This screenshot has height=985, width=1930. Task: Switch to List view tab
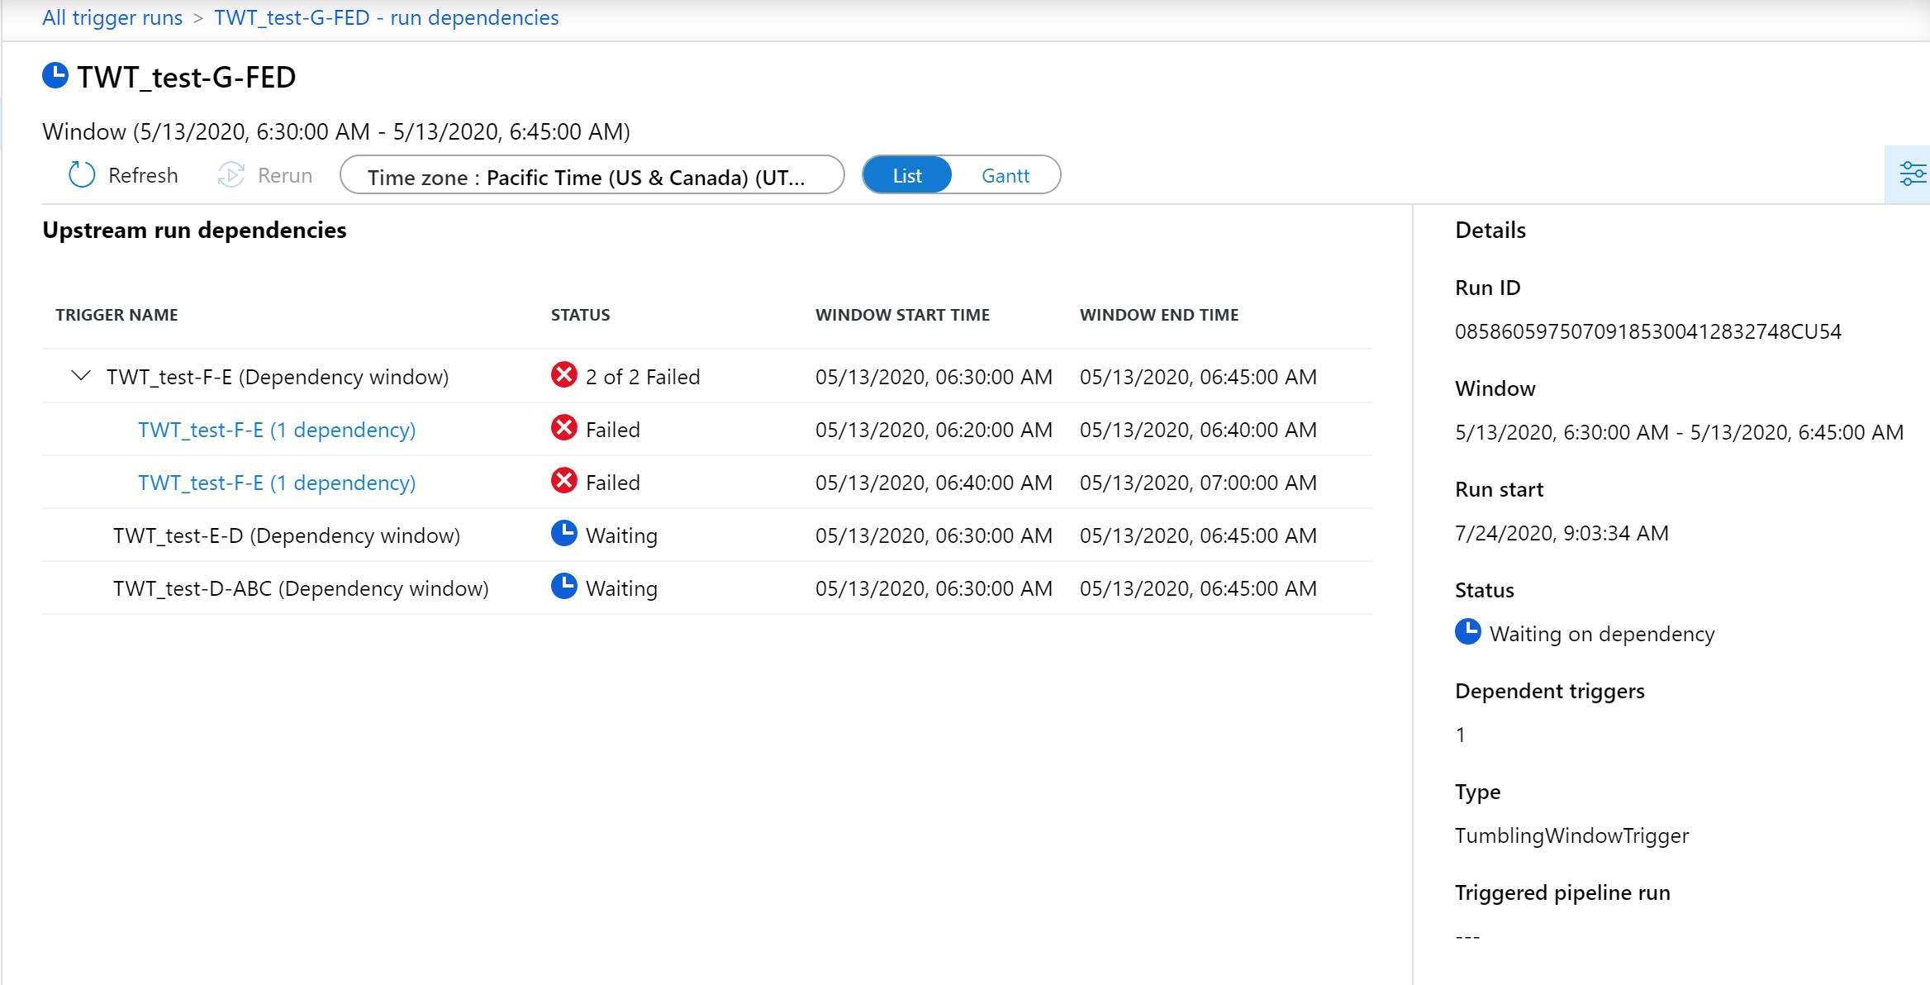click(x=906, y=174)
